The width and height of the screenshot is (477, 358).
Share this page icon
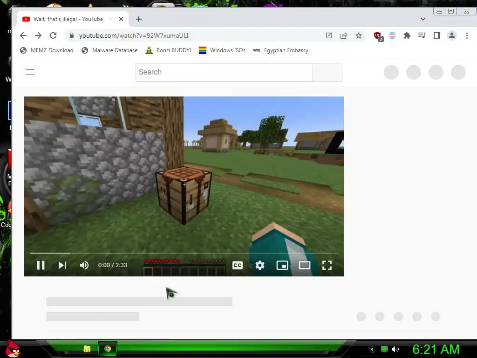(344, 35)
